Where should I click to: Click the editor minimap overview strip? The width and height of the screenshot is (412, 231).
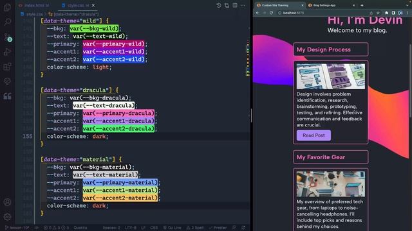[248, 58]
